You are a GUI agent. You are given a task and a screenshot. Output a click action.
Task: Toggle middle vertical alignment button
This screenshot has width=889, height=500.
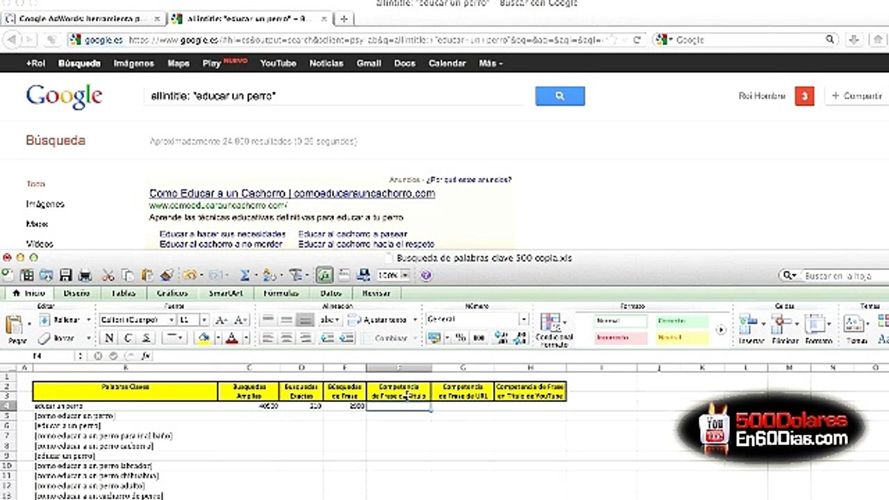286,319
